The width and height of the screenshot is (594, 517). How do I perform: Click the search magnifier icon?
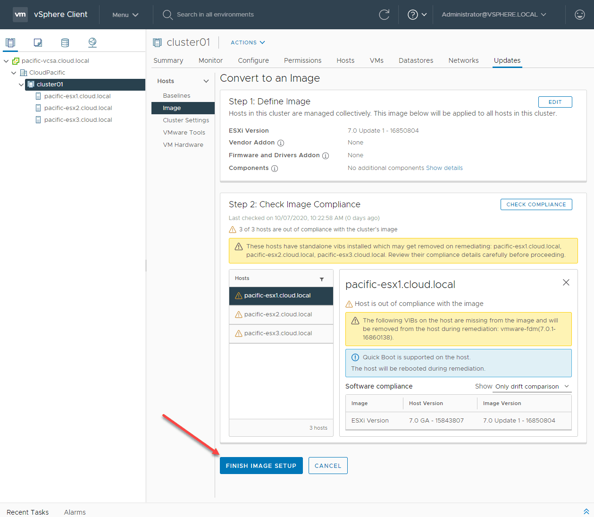point(167,15)
